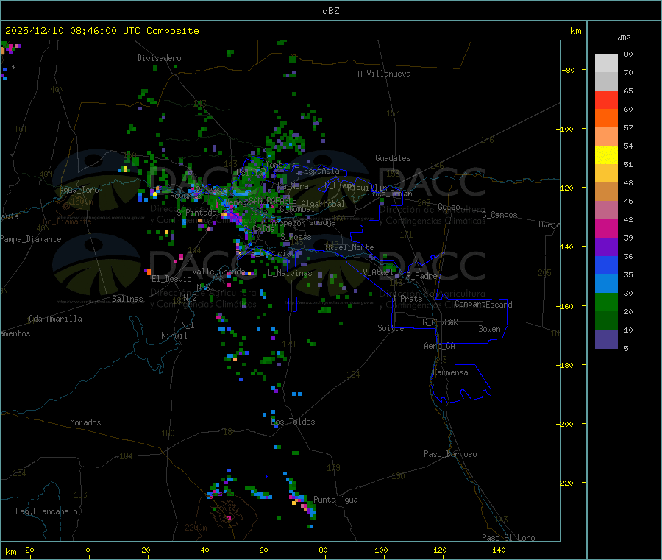Click the V_Atuel map label
The image size is (662, 560).
click(x=378, y=272)
